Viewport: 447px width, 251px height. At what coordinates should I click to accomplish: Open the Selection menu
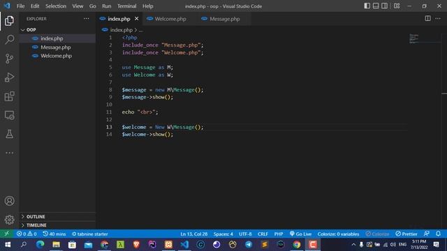[x=56, y=6]
